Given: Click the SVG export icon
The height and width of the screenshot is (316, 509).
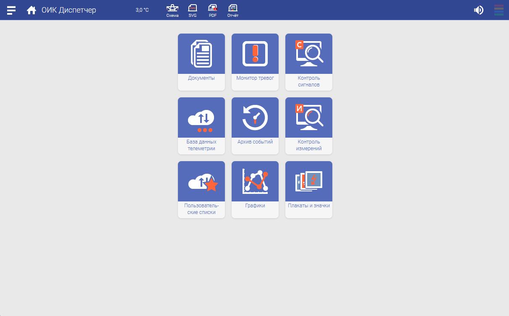Looking at the screenshot, I should point(193,10).
